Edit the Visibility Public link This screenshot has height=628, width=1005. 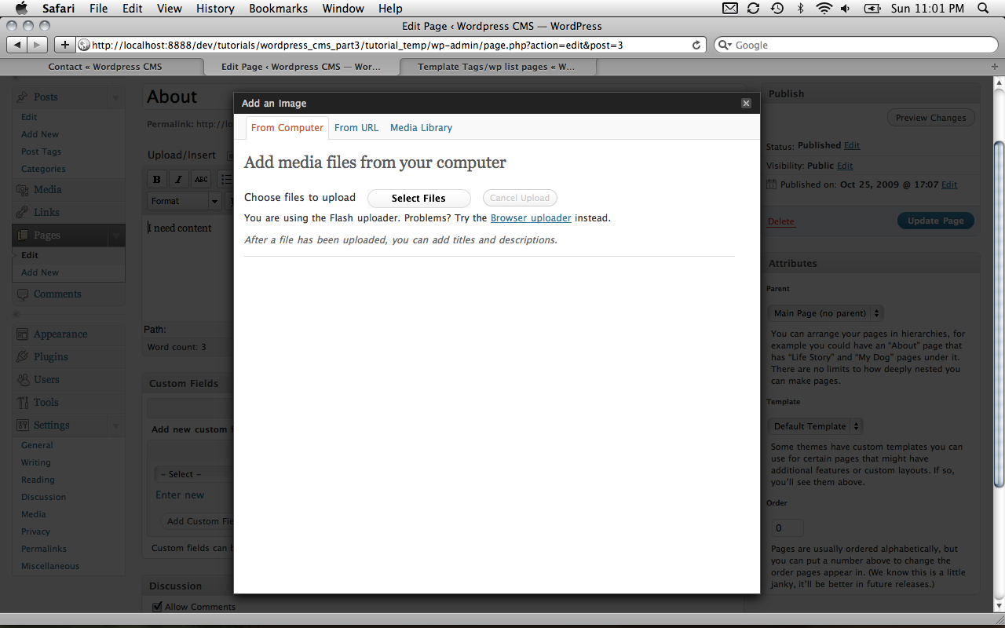(x=845, y=166)
